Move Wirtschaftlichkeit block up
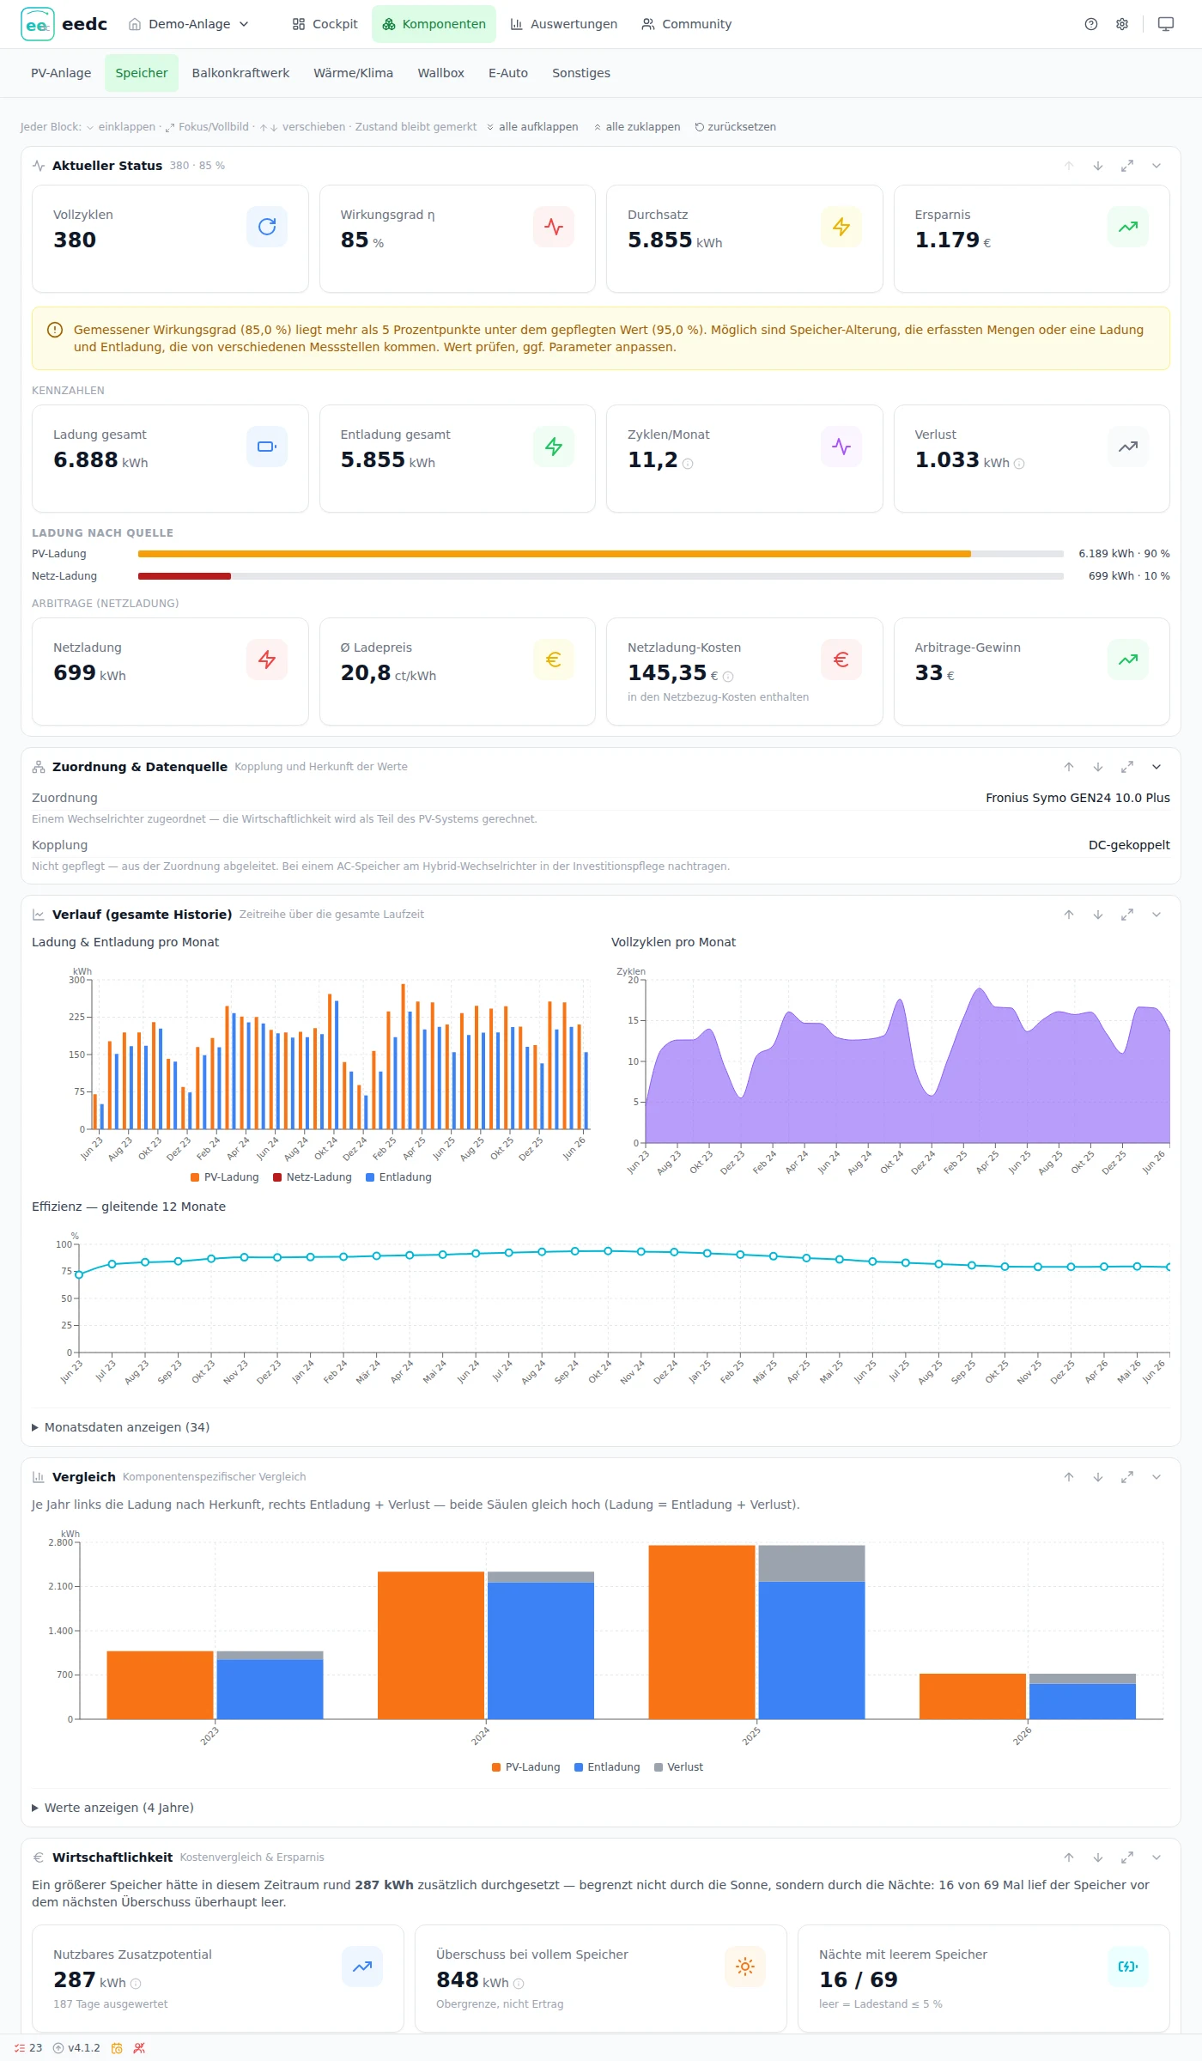Image resolution: width=1202 pixels, height=2061 pixels. tap(1069, 1857)
